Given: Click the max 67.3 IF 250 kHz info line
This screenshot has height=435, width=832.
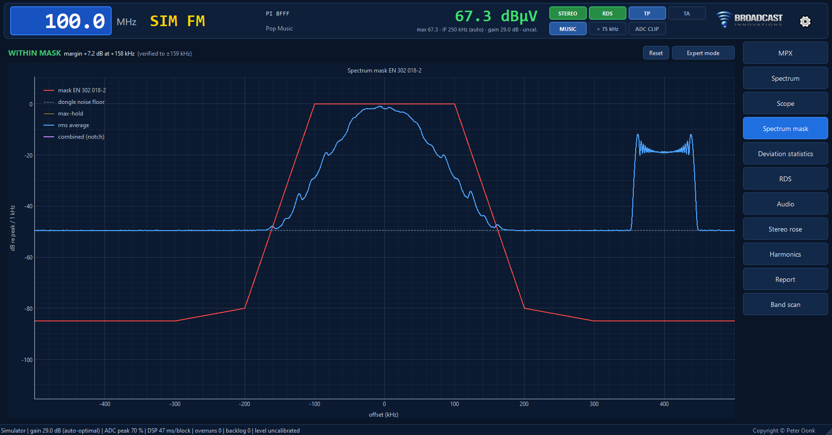Looking at the screenshot, I should click(477, 29).
